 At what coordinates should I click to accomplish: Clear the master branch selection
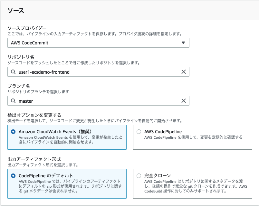(x=184, y=101)
